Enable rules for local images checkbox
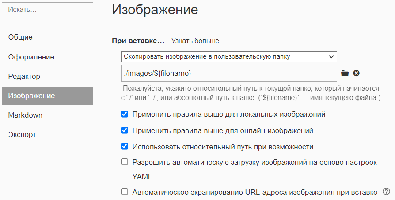The width and height of the screenshot is (395, 200). [125, 115]
